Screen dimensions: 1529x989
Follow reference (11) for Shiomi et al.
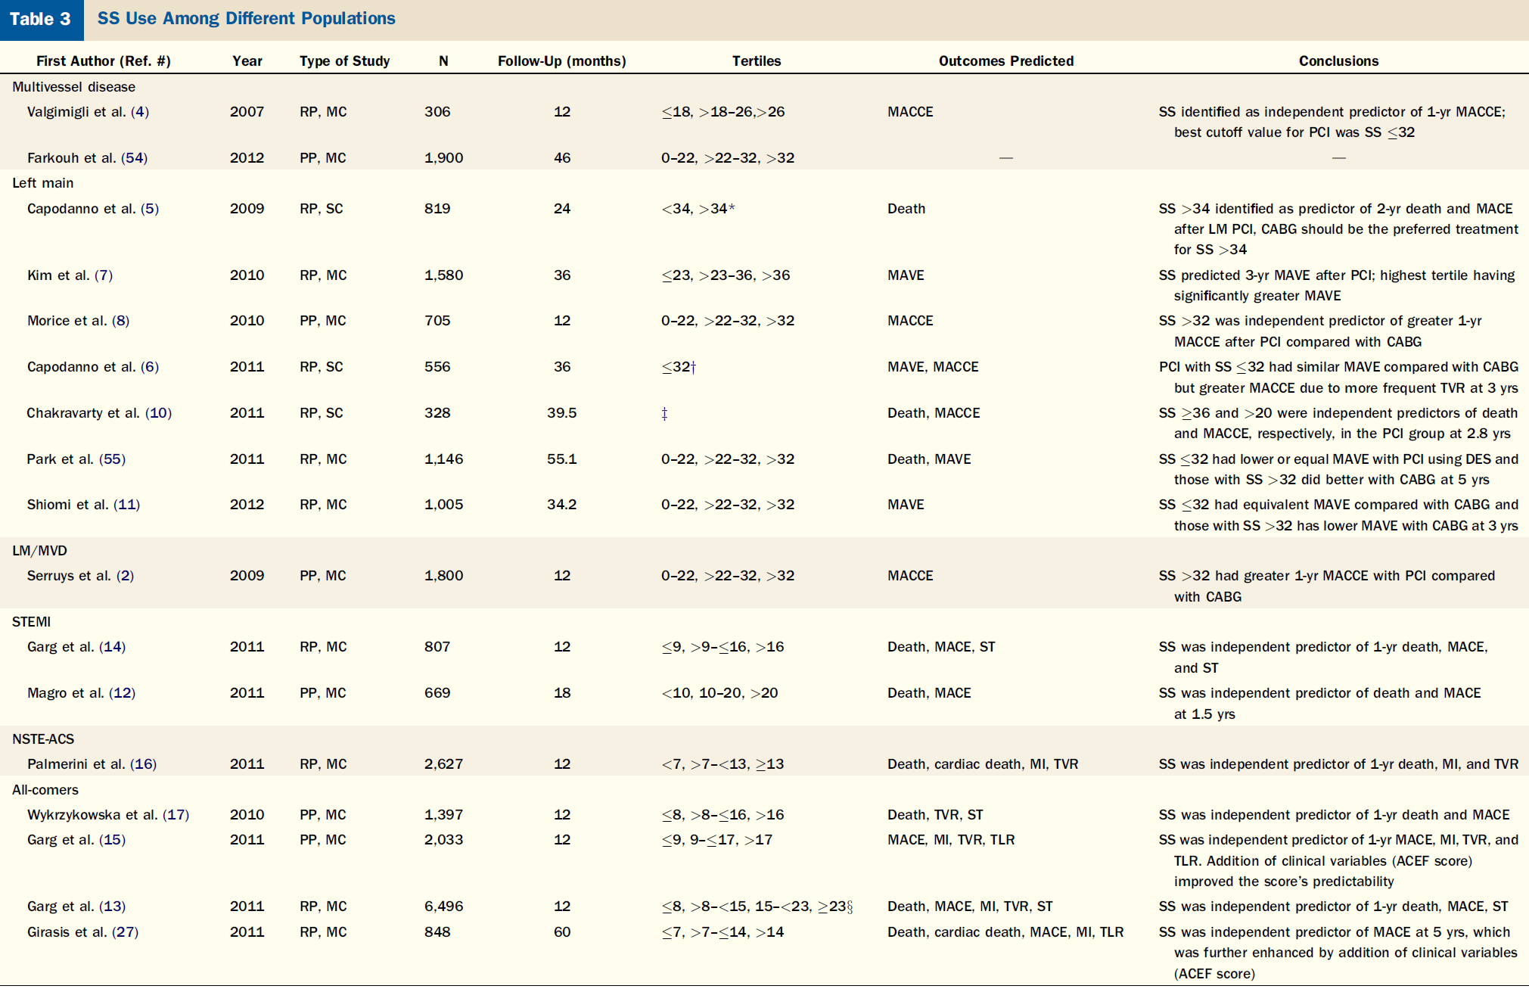[126, 505]
